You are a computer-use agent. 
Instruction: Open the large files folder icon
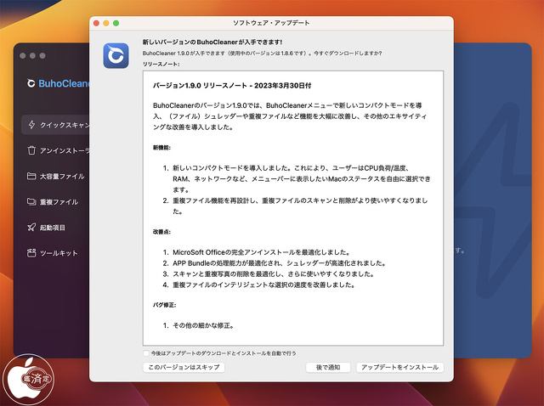coord(31,176)
